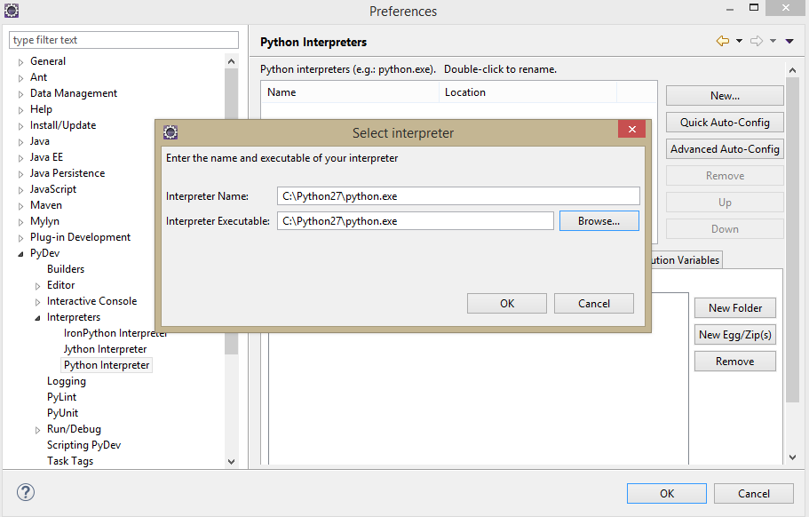Screen dimensions: 809x517
Task: Click the lower Remove button near New Egg/Zip(s)
Action: pyautogui.click(x=735, y=362)
